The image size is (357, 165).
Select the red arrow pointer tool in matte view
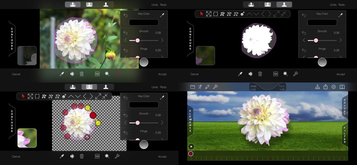pyautogui.click(x=202, y=14)
